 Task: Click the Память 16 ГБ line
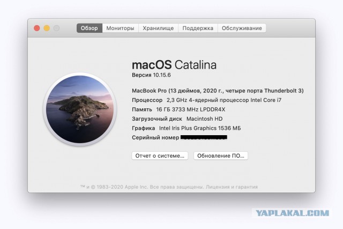pyautogui.click(x=178, y=109)
